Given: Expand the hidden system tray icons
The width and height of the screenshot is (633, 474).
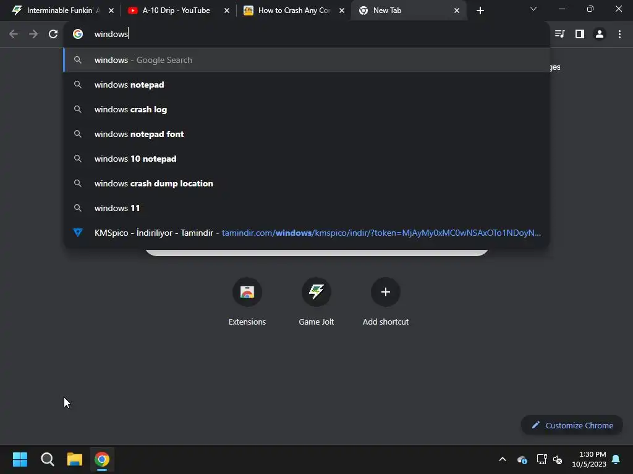Looking at the screenshot, I should click(503, 459).
